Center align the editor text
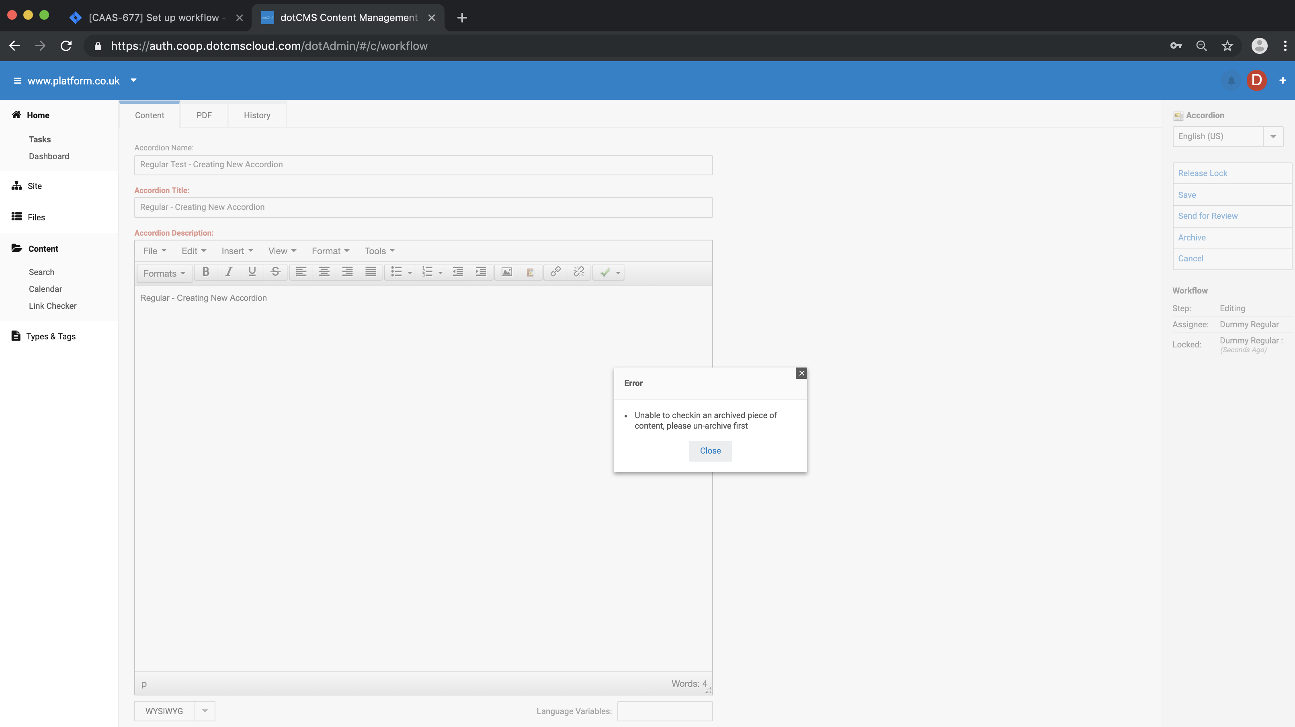This screenshot has width=1295, height=727. pos(324,272)
